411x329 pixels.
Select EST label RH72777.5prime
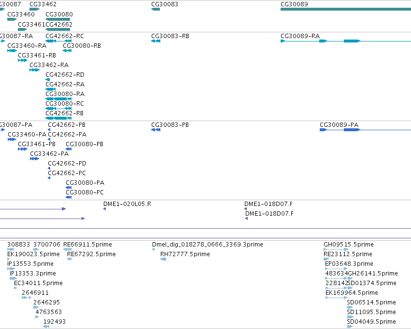point(185,254)
